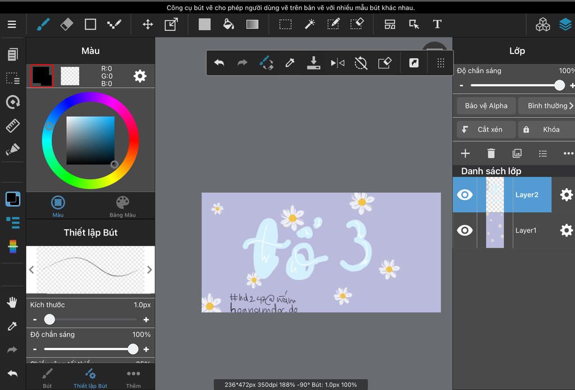Open the rotate canvas sidebar icon

[13, 102]
